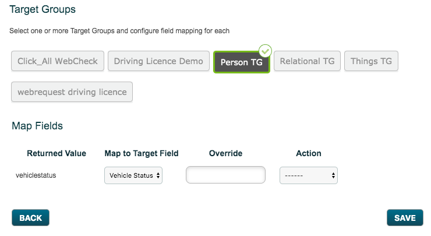Focus the Override input field
This screenshot has width=431, height=236.
(225, 175)
